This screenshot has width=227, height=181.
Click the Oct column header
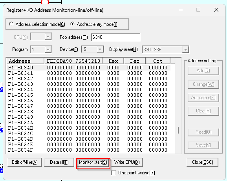click(x=158, y=61)
